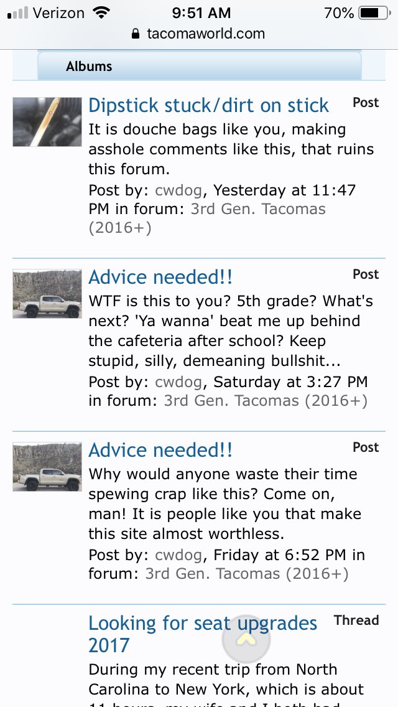Tap the Verizon signal strength bars
Viewport: 398px width, 707px height.
[17, 13]
